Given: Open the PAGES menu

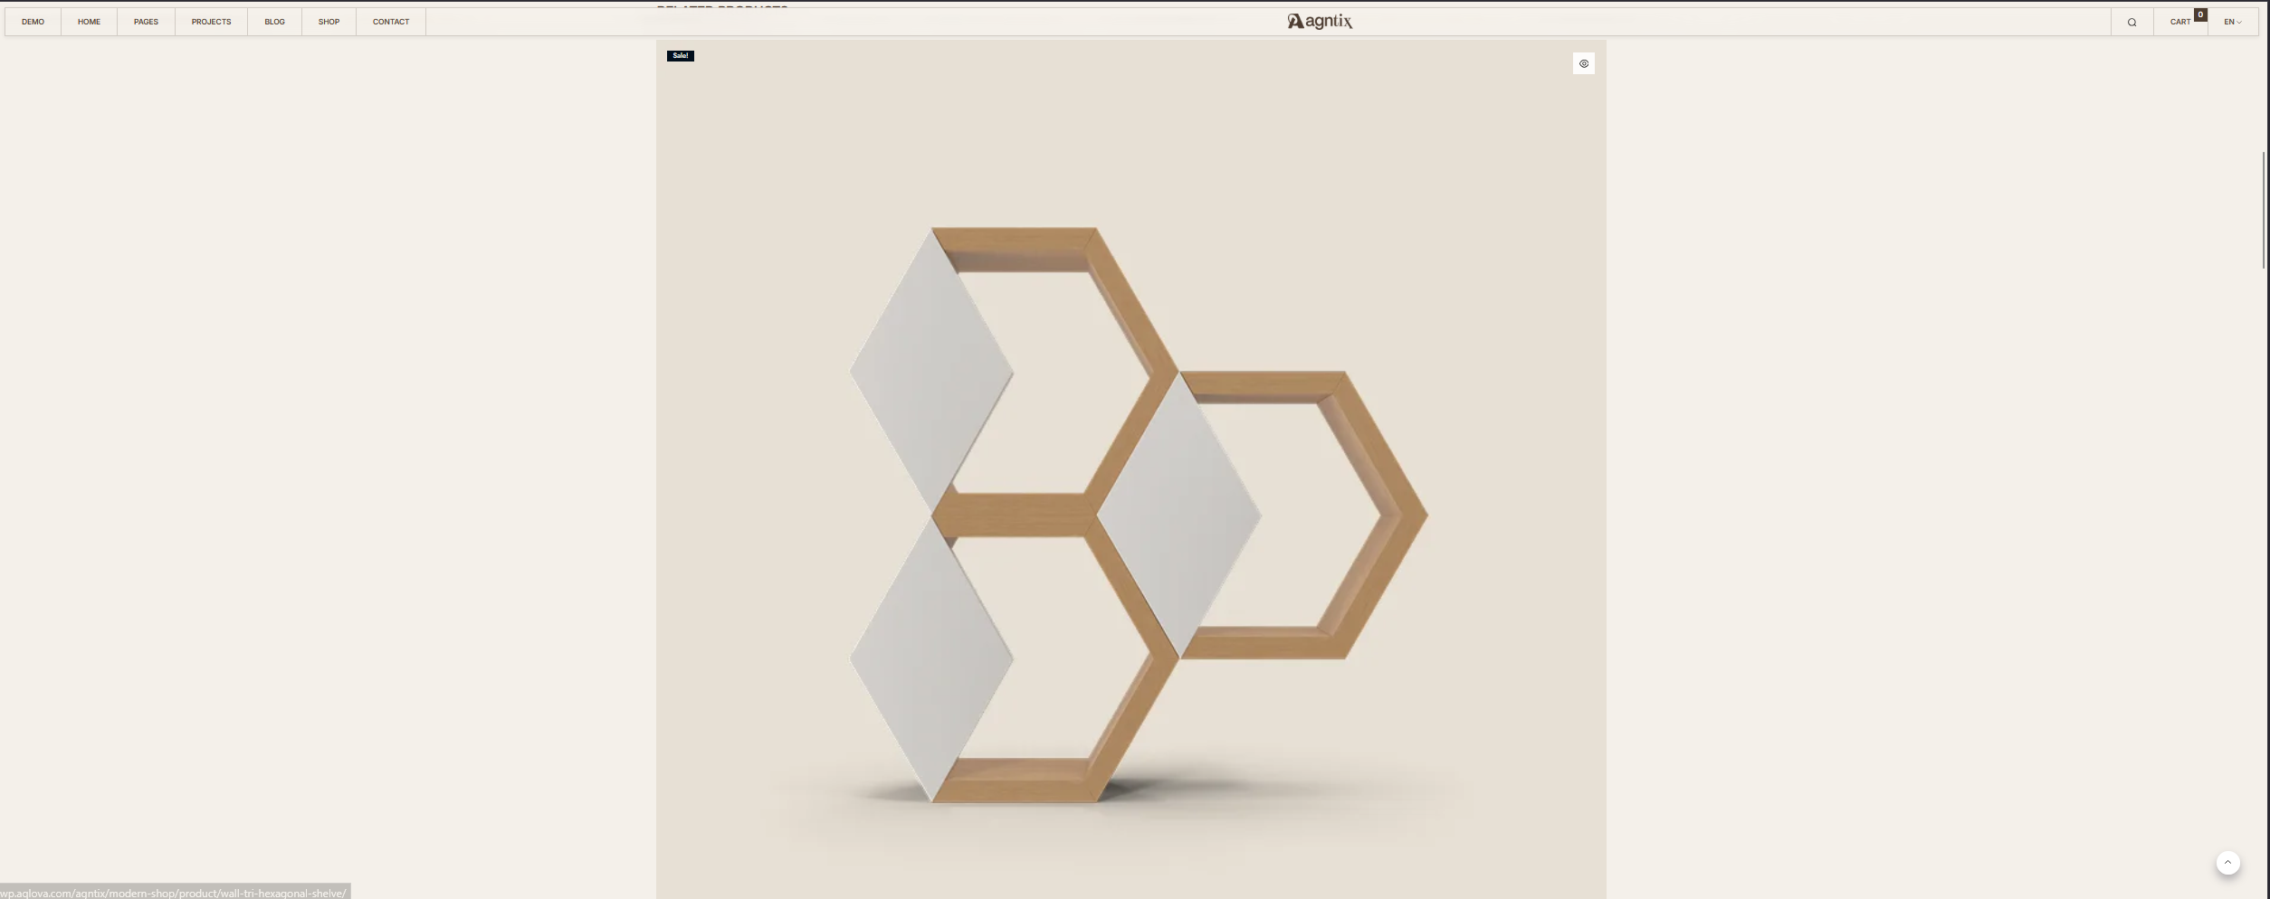Looking at the screenshot, I should (x=146, y=22).
